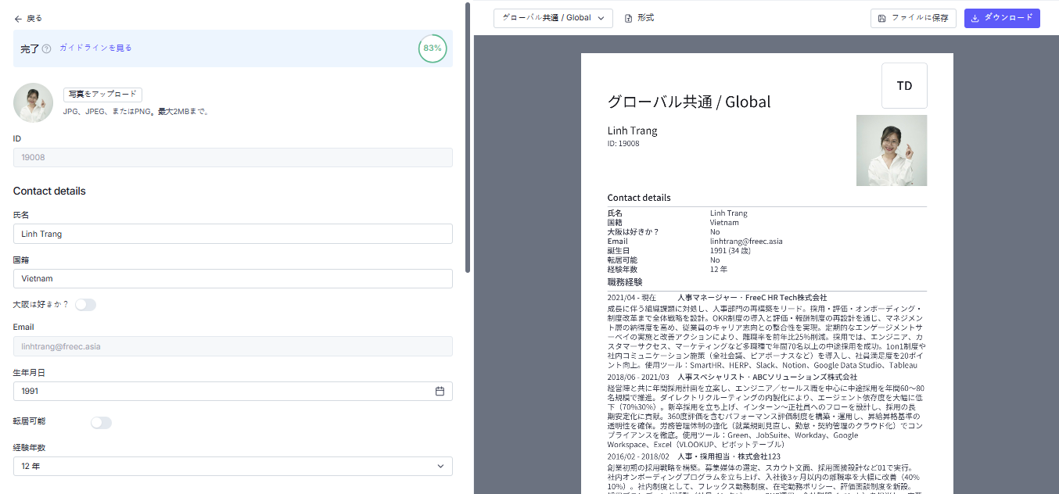Click the disabled ID field 19008
Viewport: 1059px width, 494px height.
(233, 157)
